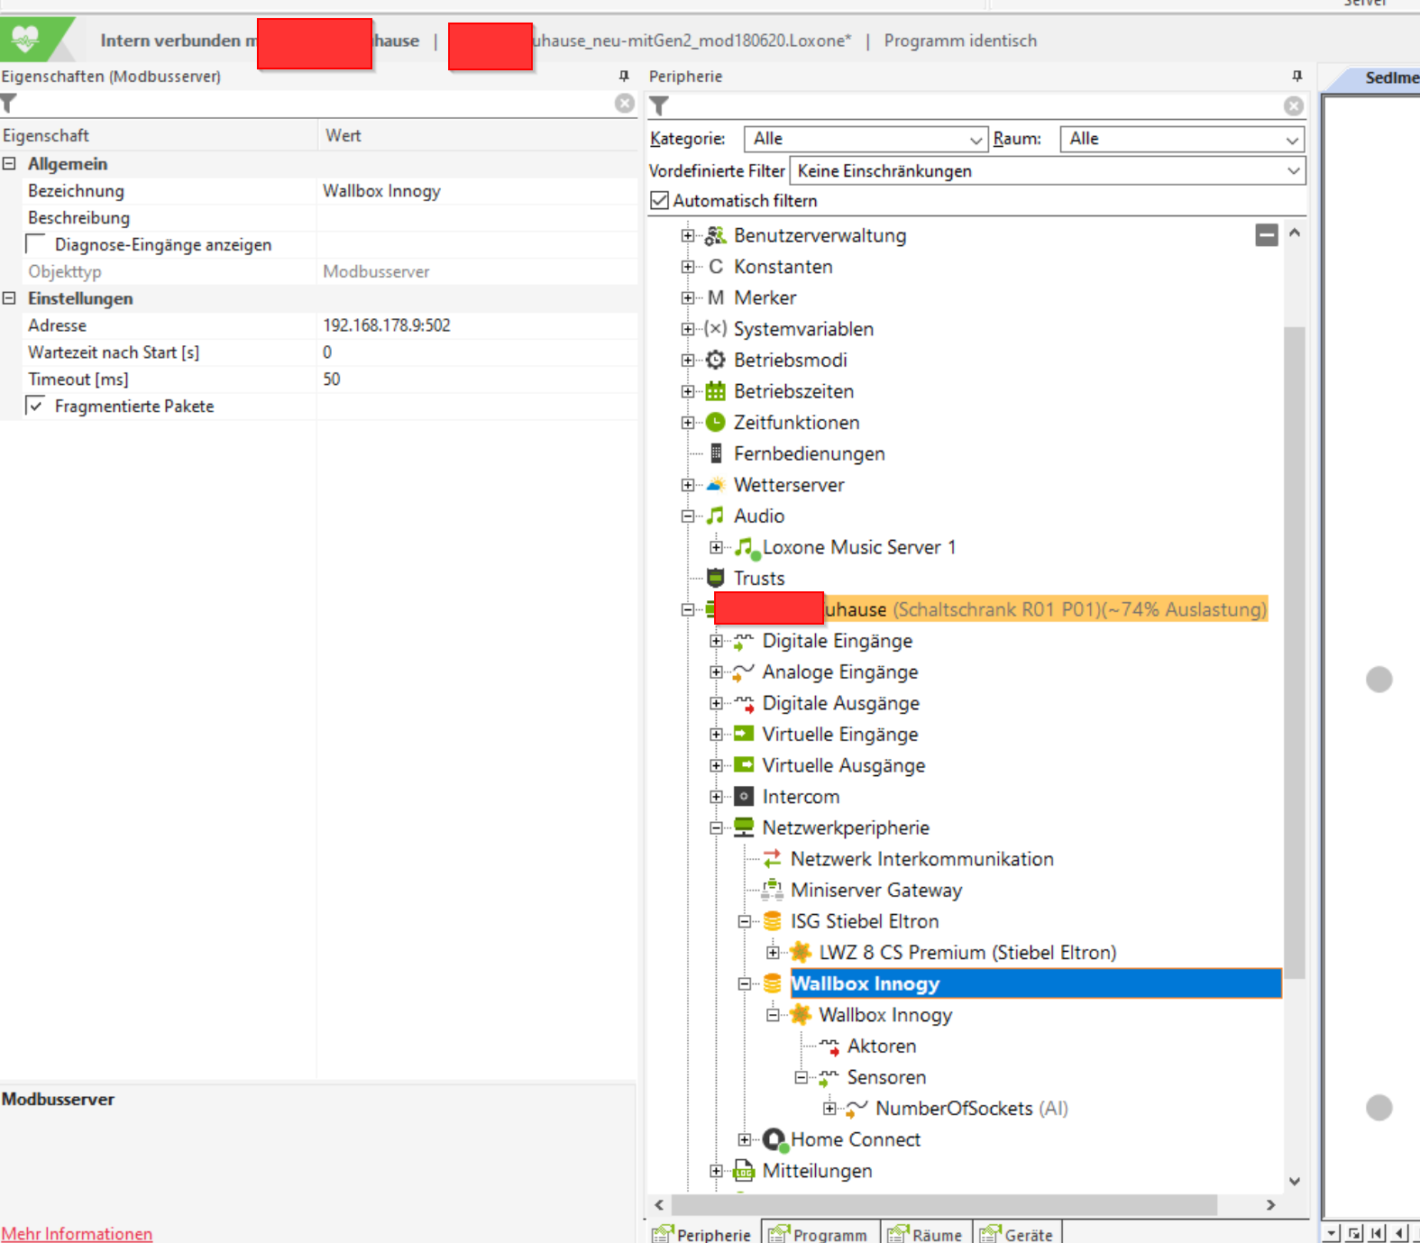The image size is (1420, 1243).
Task: Expand the Systemvariablen tree node
Action: coord(688,329)
